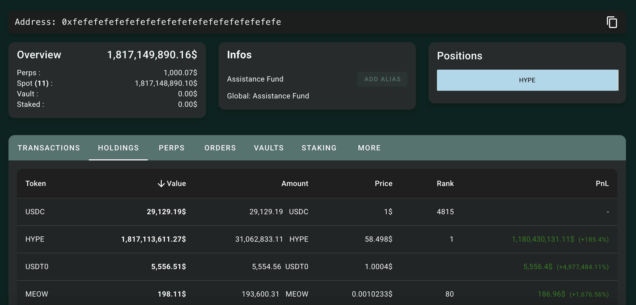The height and width of the screenshot is (305, 636).
Task: Select the HYPE token row name
Action: point(35,239)
